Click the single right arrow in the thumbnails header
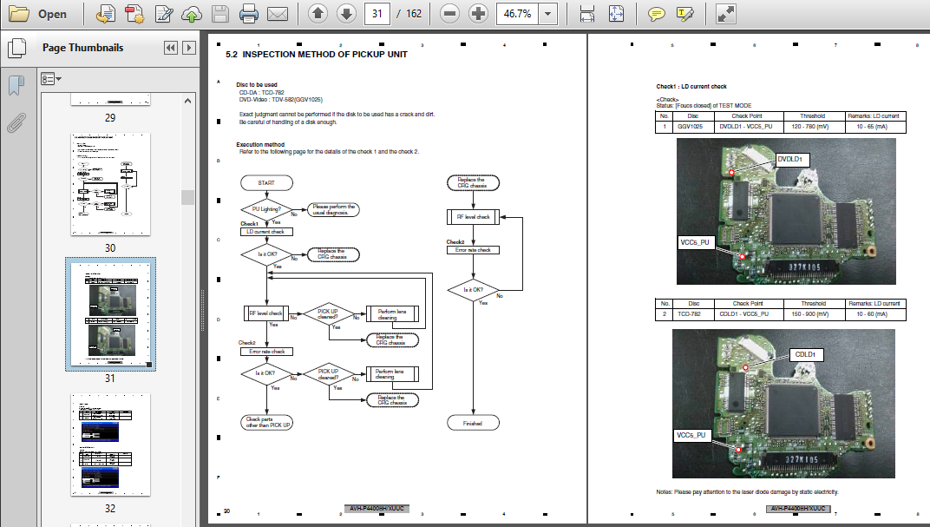930x527 pixels. coord(189,48)
